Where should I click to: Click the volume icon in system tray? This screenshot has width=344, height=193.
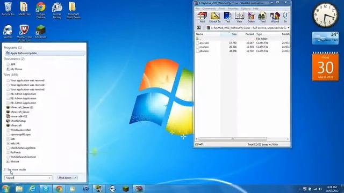pyautogui.click(x=320, y=189)
